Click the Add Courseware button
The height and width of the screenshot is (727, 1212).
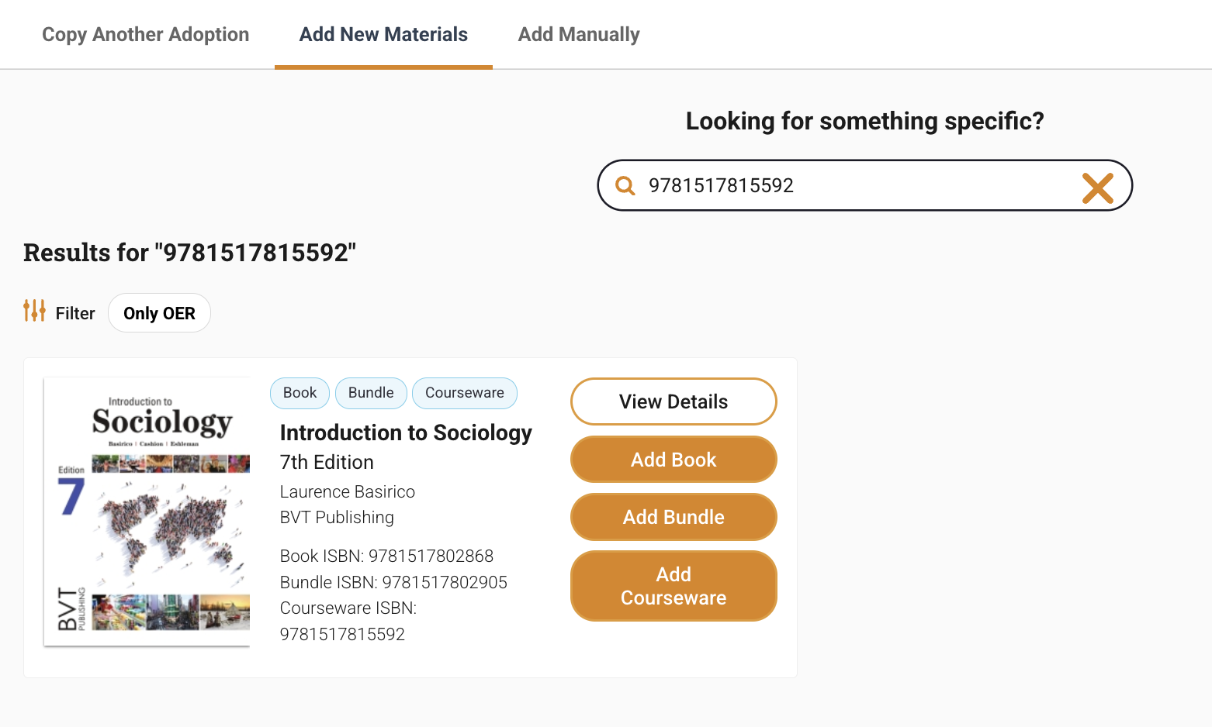tap(674, 586)
